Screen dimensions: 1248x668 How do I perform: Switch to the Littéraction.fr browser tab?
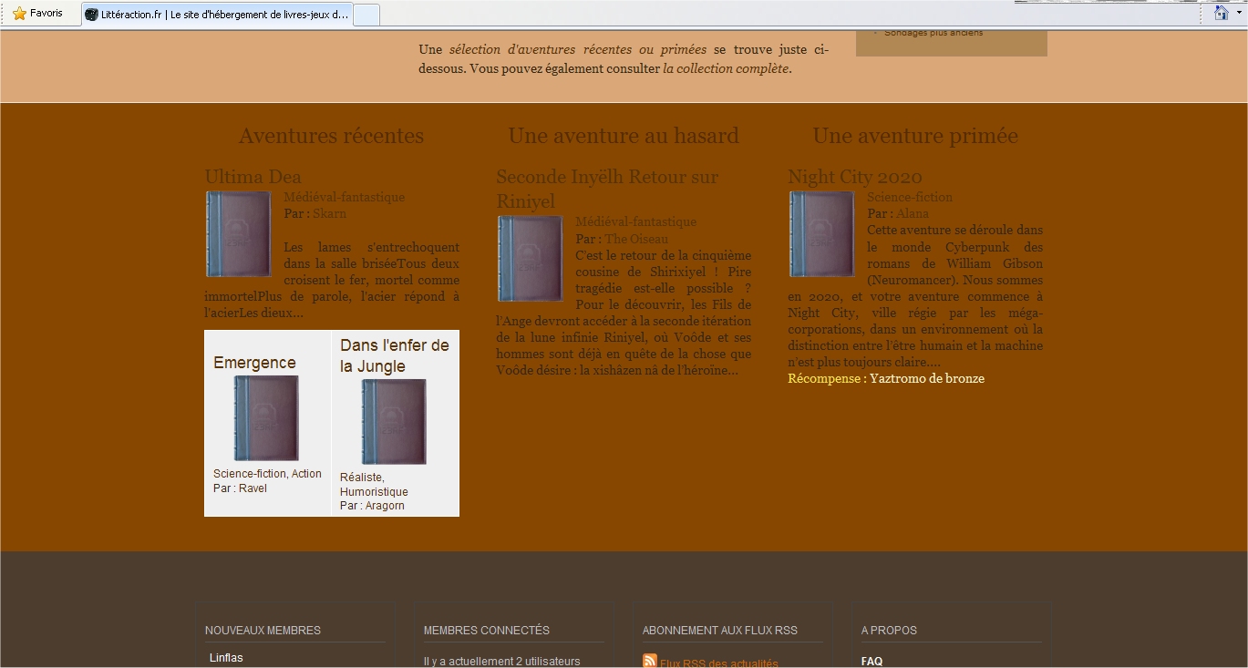[216, 15]
